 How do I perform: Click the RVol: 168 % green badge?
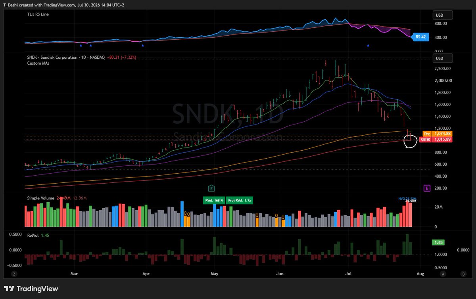click(214, 200)
